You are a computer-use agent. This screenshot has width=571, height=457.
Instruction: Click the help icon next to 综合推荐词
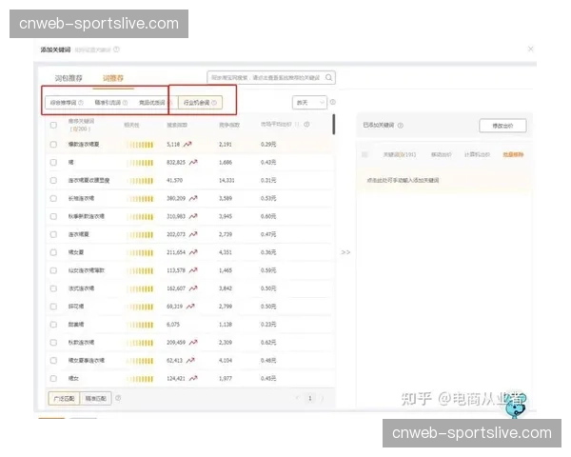coord(81,102)
